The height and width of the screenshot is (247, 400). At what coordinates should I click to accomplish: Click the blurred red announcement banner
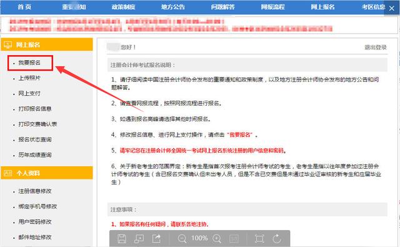point(171,25)
